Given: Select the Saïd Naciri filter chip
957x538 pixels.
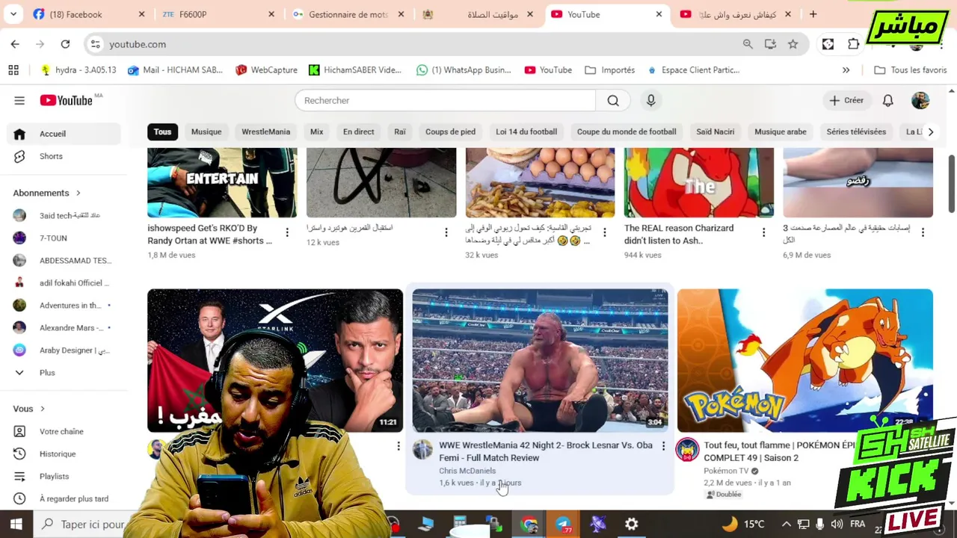Looking at the screenshot, I should (x=716, y=132).
